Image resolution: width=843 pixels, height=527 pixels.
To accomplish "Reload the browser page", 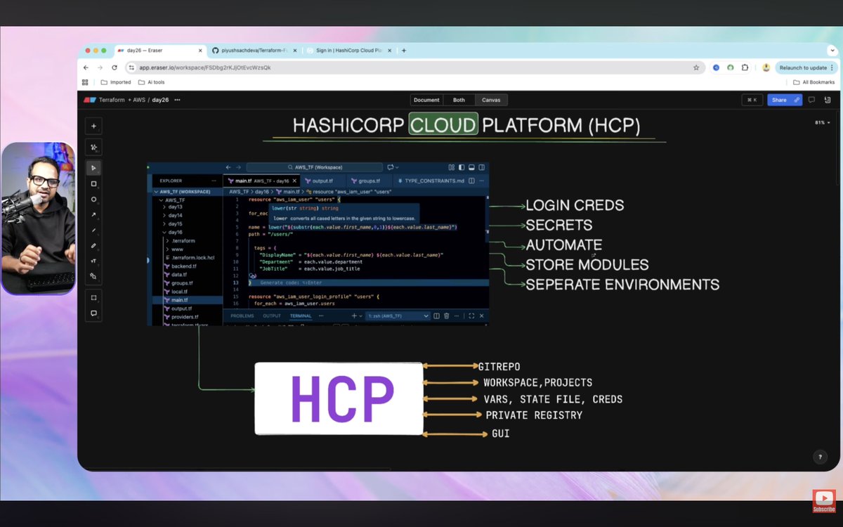I will pos(115,67).
